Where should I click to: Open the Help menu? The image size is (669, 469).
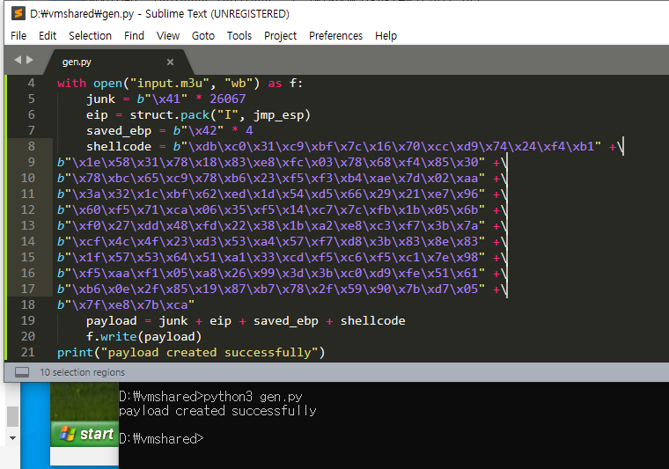click(386, 36)
